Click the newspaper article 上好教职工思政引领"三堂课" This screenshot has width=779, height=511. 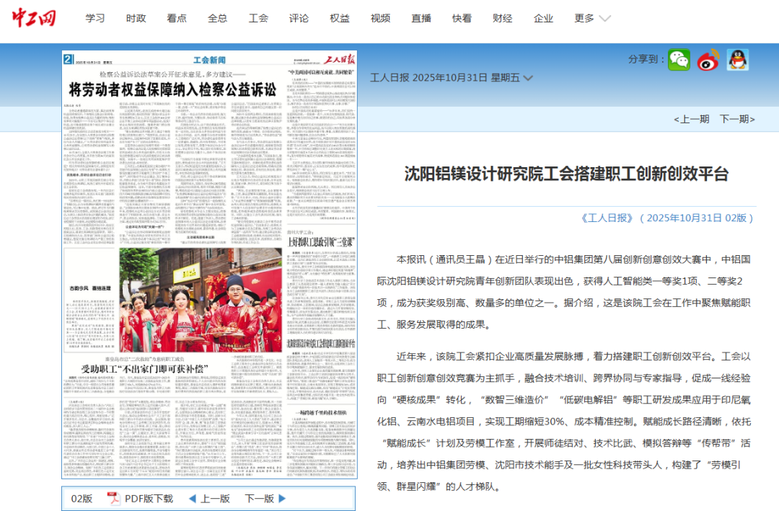pos(321,242)
